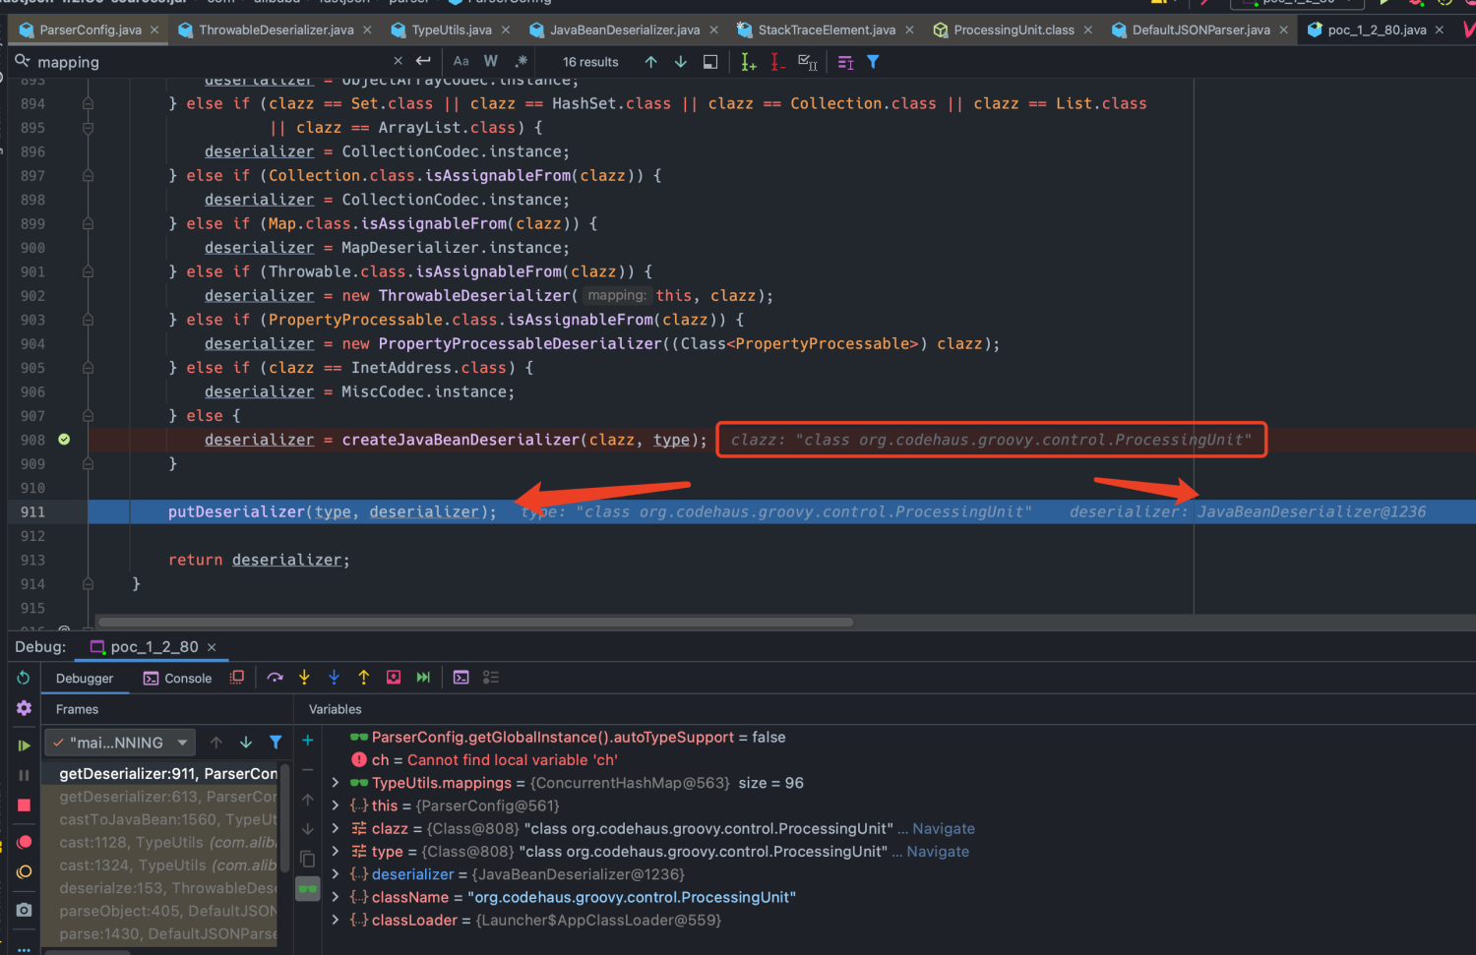Screen dimensions: 1476x955
Task: Open search results in find window
Action: pyautogui.click(x=710, y=62)
